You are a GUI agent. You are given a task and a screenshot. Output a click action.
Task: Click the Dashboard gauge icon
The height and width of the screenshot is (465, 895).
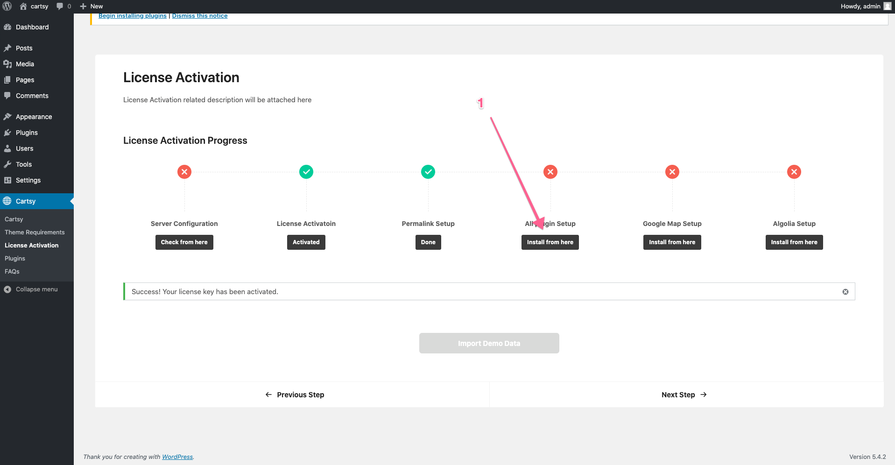pos(7,27)
